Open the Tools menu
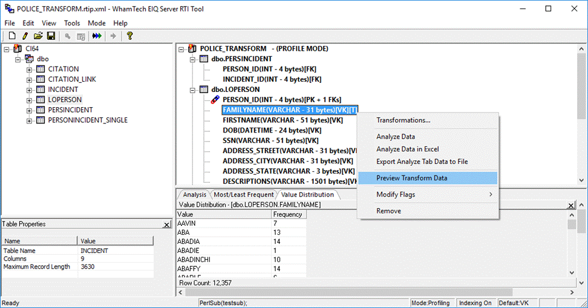This screenshot has height=308, width=588. pos(72,23)
